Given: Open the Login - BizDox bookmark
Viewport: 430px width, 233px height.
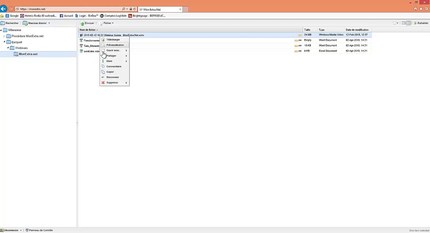Looking at the screenshot, I should point(87,16).
